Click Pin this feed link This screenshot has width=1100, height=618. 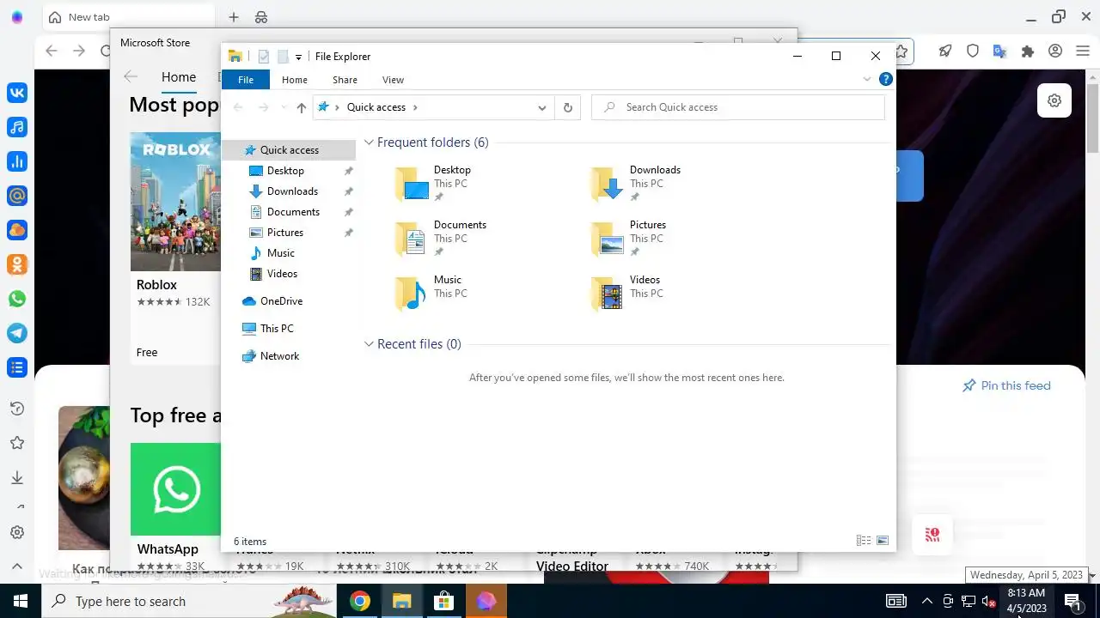1006,385
